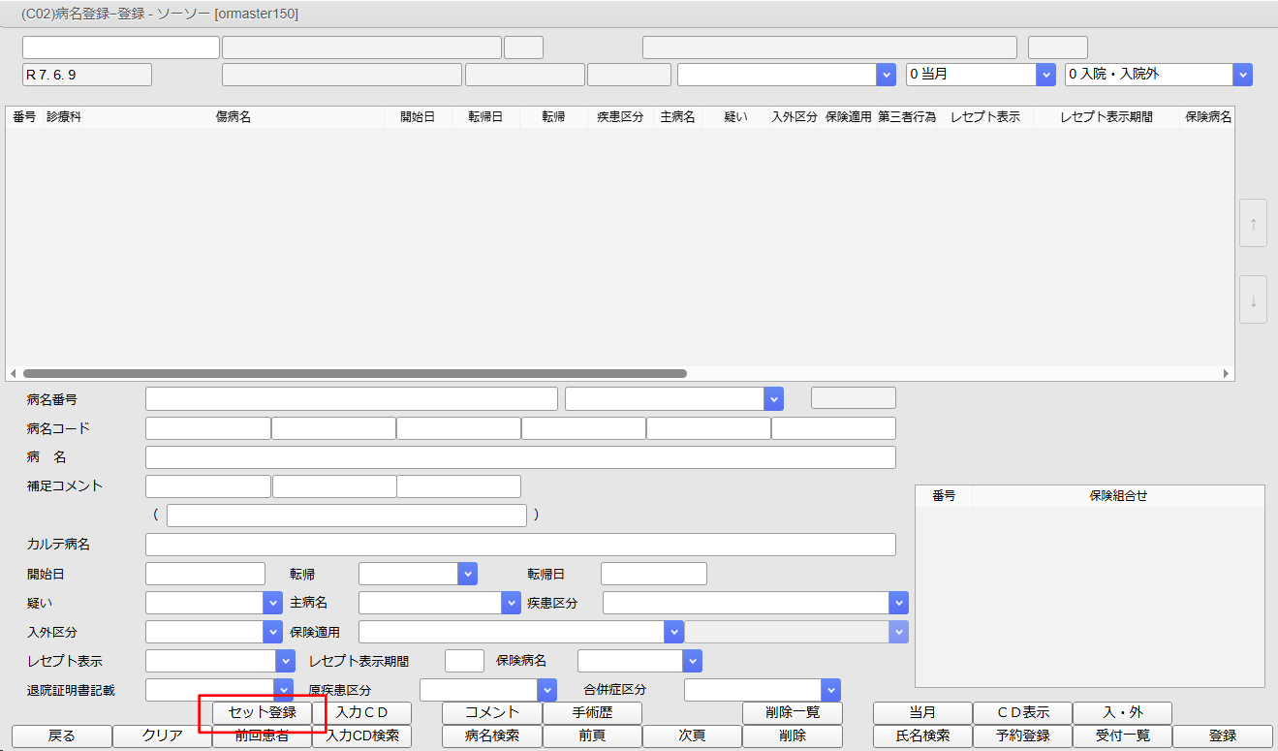
Task: Open the 主病名 dropdown
Action: pyautogui.click(x=510, y=603)
